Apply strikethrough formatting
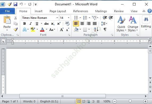 tap(46, 24)
